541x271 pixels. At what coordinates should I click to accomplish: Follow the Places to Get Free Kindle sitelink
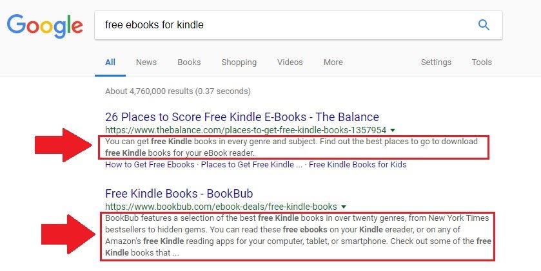(x=251, y=165)
